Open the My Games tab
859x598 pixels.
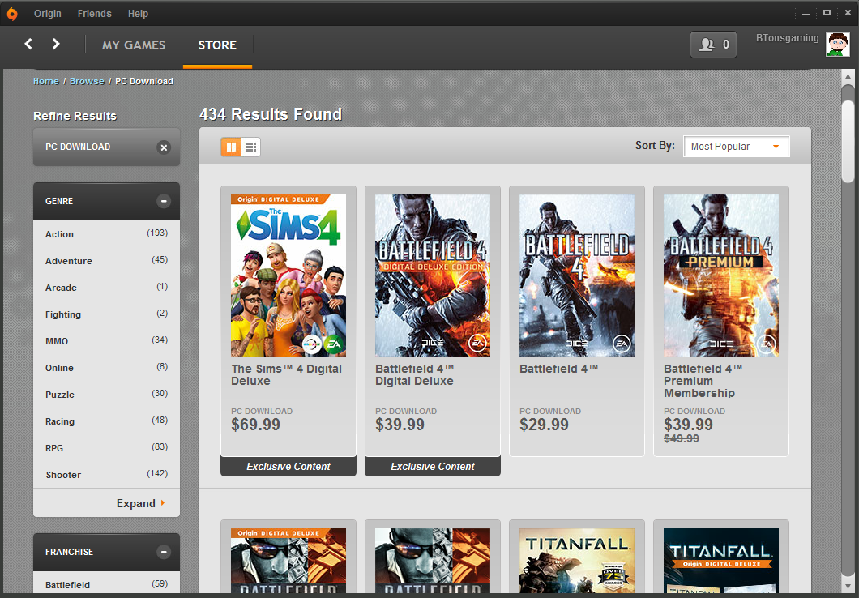(x=134, y=45)
